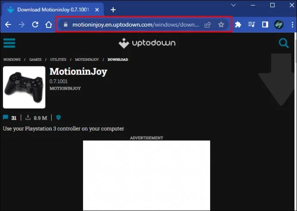Go to GAMES breadcrumb
Image resolution: width=297 pixels, height=211 pixels.
(35, 60)
